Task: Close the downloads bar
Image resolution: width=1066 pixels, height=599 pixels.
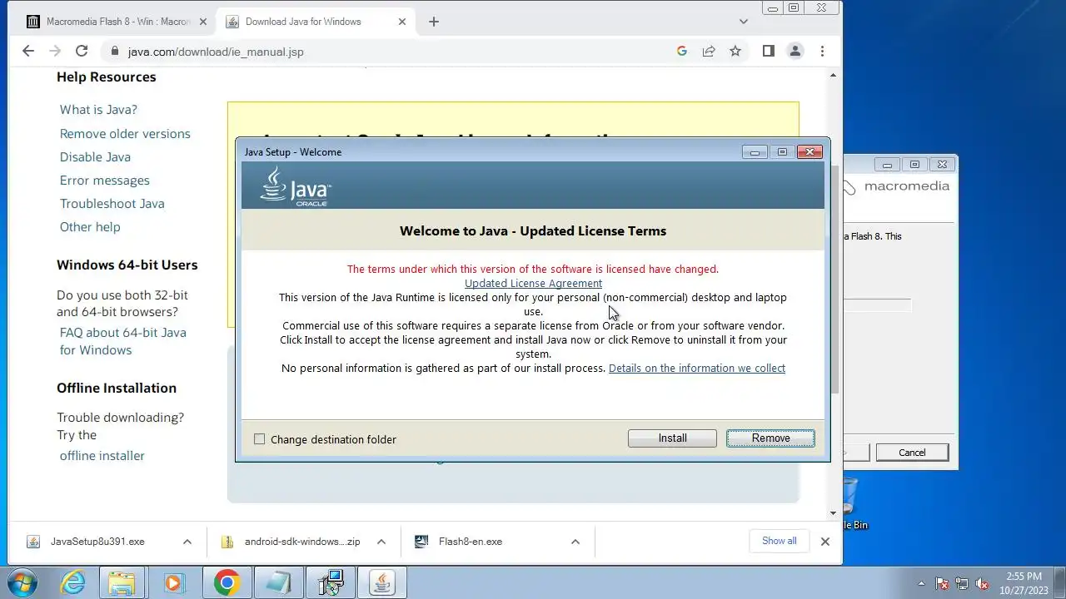Action: (x=824, y=542)
